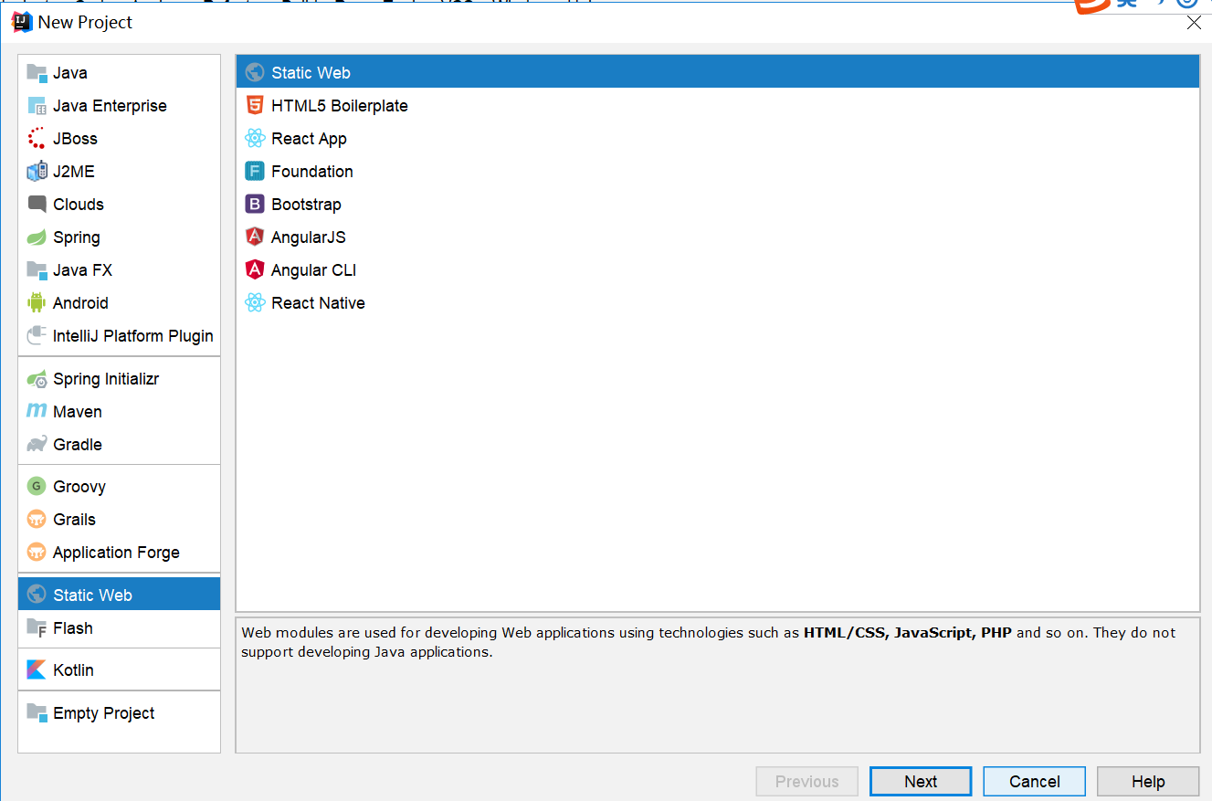Click the Cancel button
Image resolution: width=1212 pixels, height=801 pixels.
point(1035,782)
